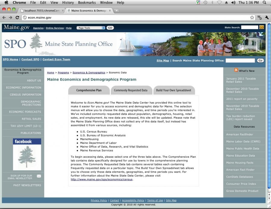271x209 pixels.
Task: Open the Chrome wrench settings icon
Action: [267, 17]
